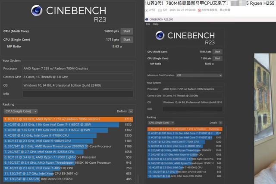Expand the Details dropdown in right window

point(220,123)
